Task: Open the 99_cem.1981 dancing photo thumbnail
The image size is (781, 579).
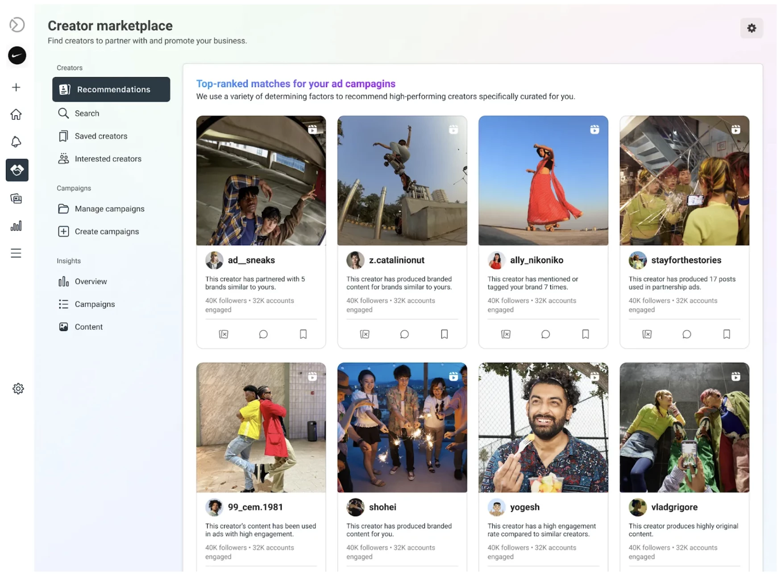Action: click(x=261, y=428)
